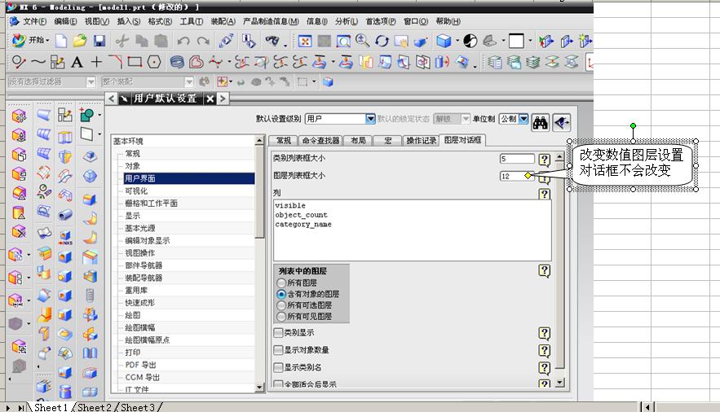Save the part with the floppy icon
720x412 pixels.
(x=99, y=42)
